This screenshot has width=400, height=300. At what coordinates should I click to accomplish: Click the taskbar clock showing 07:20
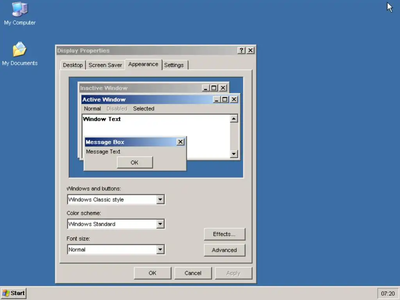[x=387, y=294]
